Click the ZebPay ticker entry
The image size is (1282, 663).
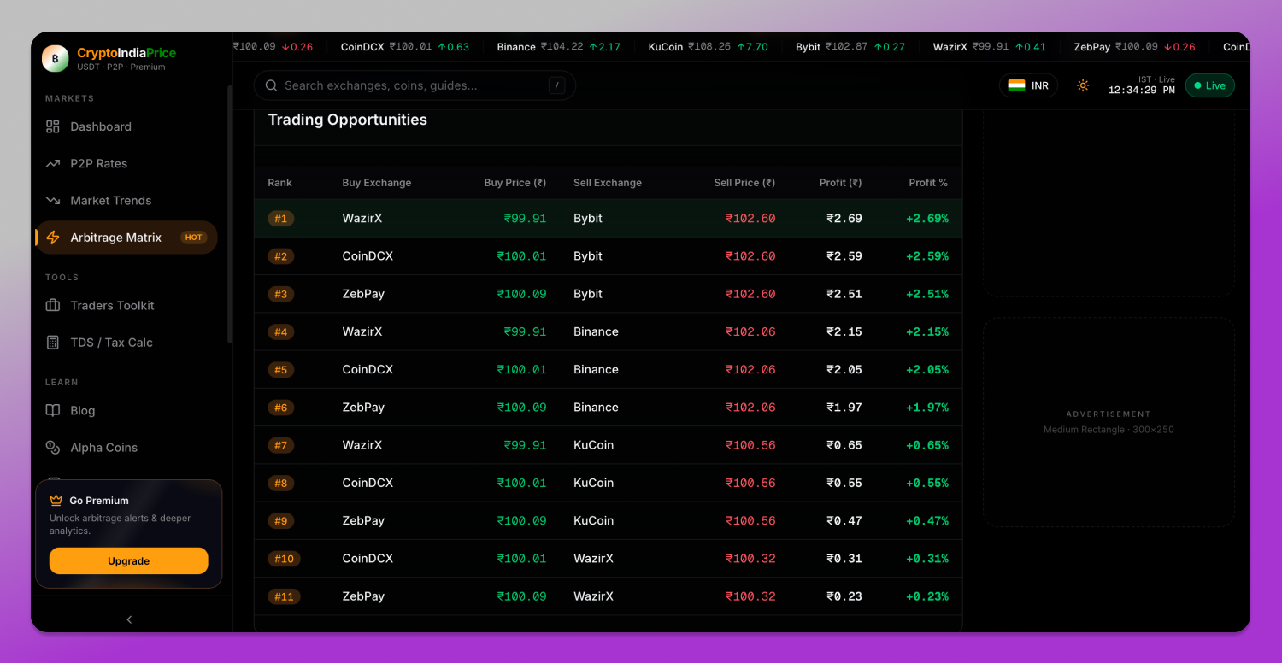click(1135, 47)
